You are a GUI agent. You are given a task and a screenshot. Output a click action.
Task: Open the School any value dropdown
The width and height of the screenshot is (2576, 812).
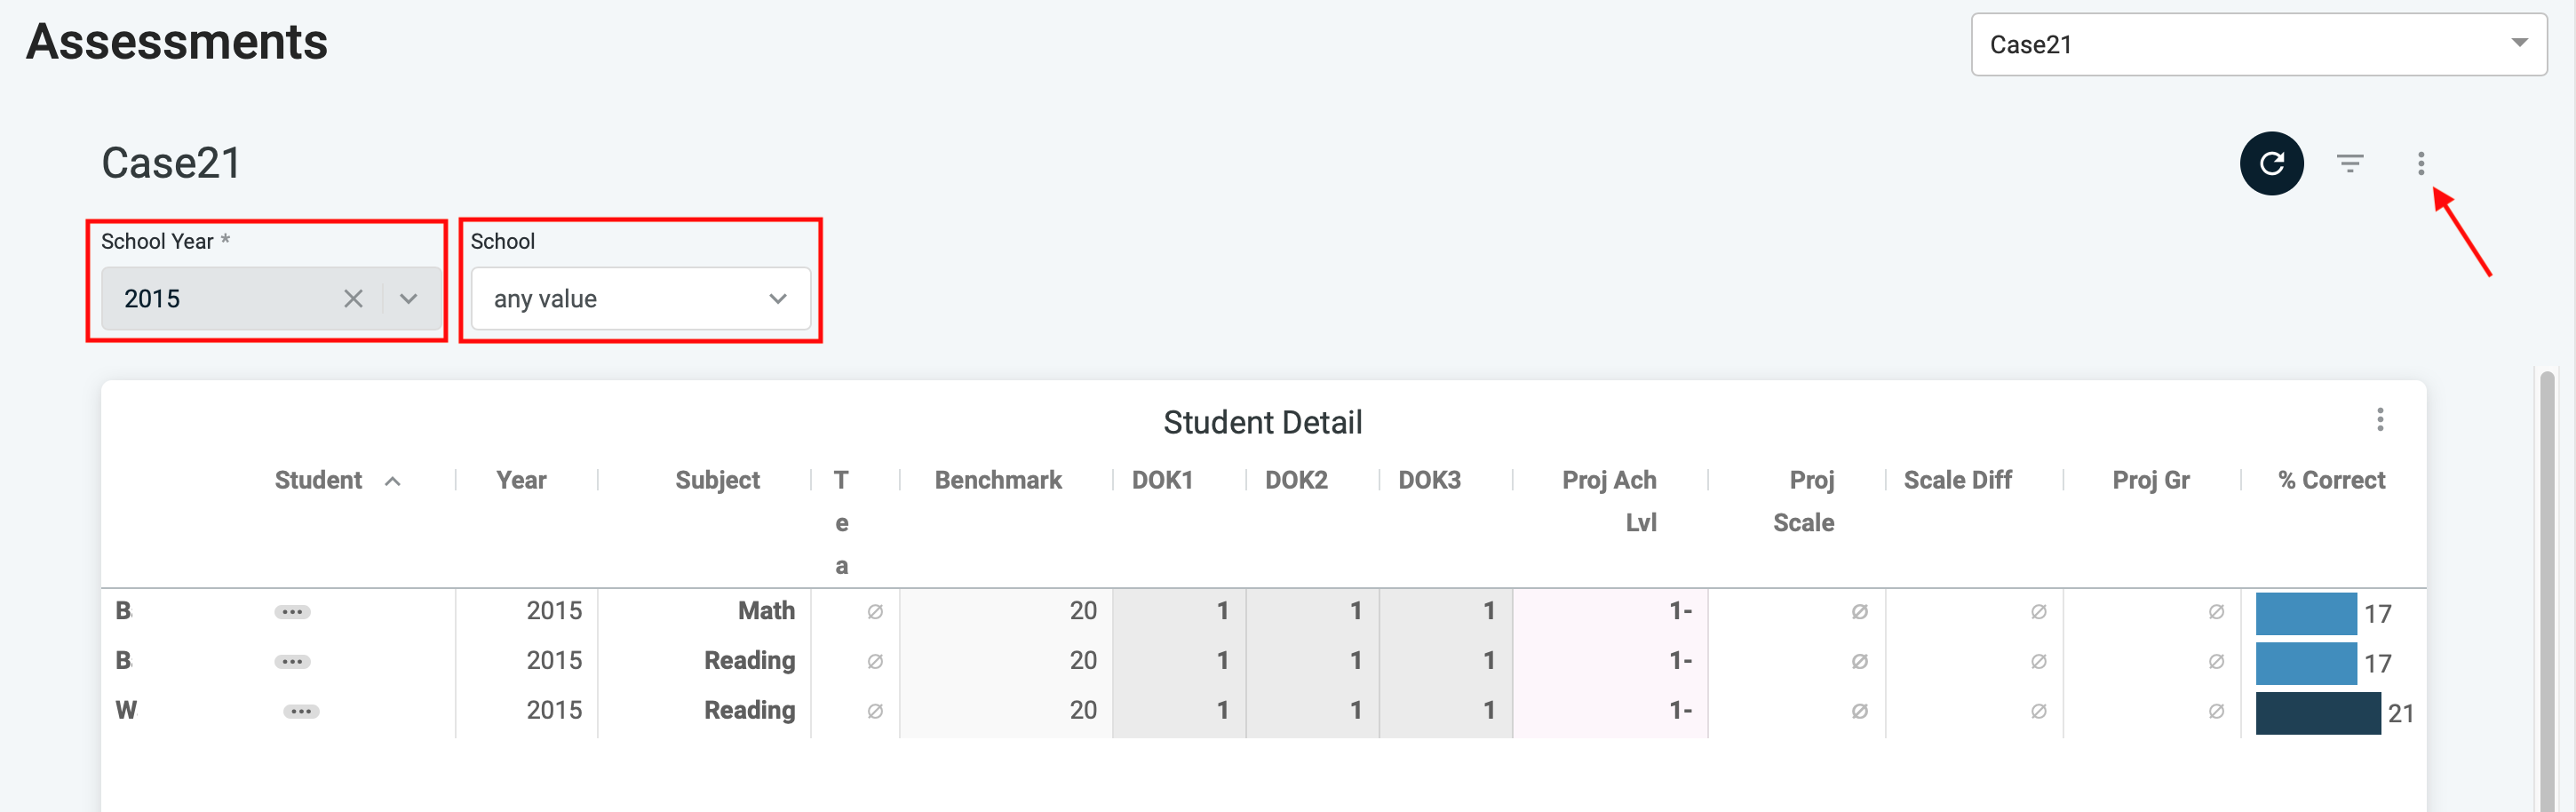pos(640,298)
